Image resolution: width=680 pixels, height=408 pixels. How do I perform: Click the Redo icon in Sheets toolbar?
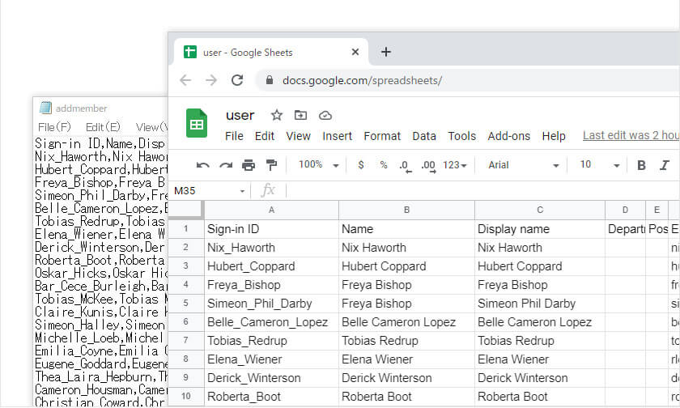coord(226,165)
